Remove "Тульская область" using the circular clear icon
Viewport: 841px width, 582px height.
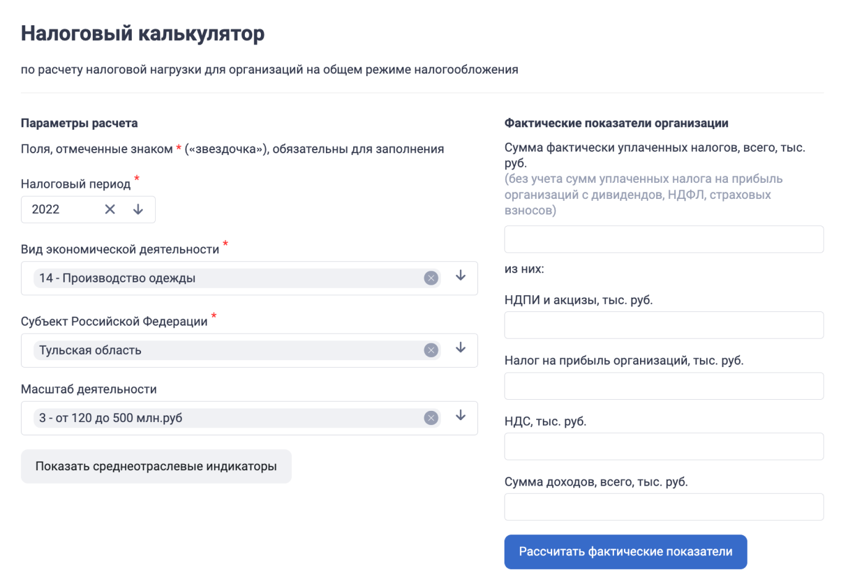pyautogui.click(x=430, y=350)
